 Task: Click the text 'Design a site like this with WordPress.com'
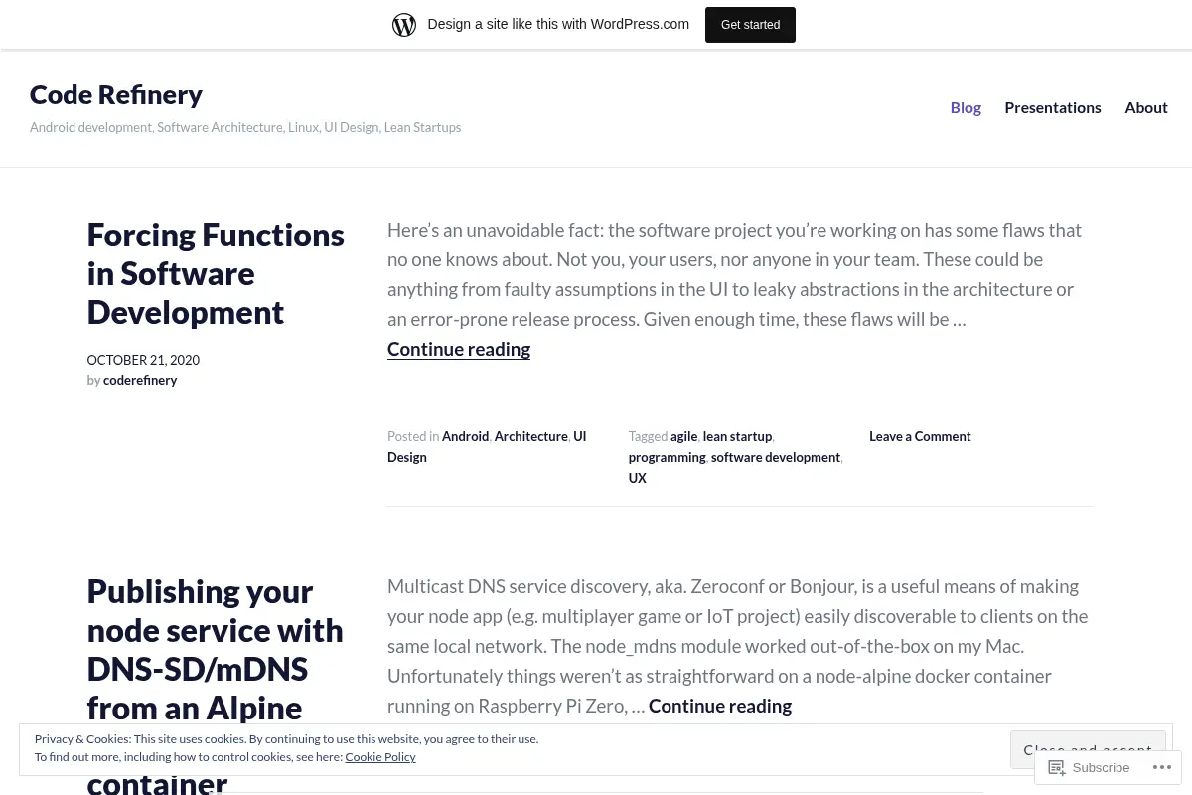coord(558,24)
